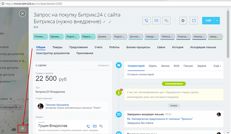This screenshot has width=231, height=134.
Task: Select the Задача timeline tab
Action: click(201, 66)
